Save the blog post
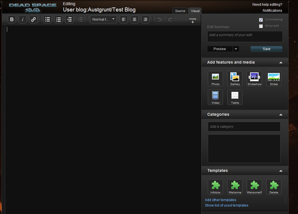Screen dimensions: 298x214 (x=266, y=49)
